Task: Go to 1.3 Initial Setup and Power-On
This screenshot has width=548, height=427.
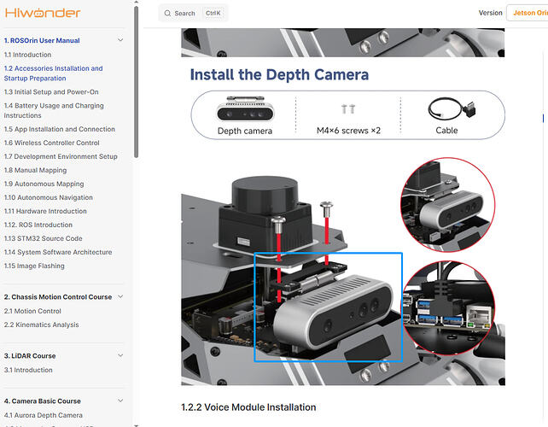Action: coord(51,92)
